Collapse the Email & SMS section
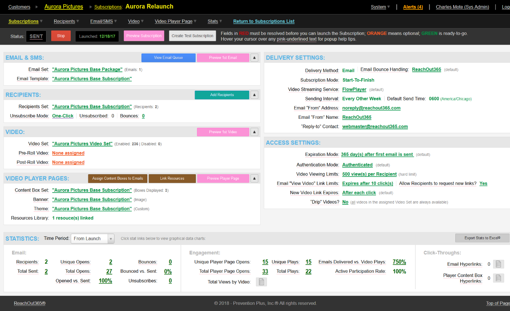Image resolution: width=510 pixels, height=311 pixels. pyautogui.click(x=254, y=58)
